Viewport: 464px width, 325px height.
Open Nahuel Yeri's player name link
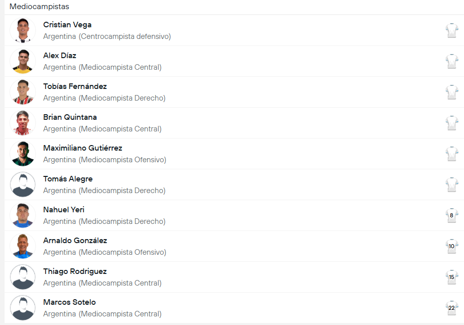pos(64,210)
